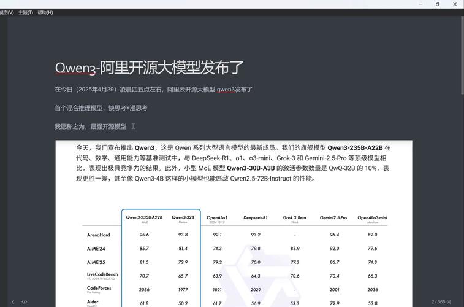Click the vertical scrollbar thumb
464x307 pixels.
click(462, 55)
